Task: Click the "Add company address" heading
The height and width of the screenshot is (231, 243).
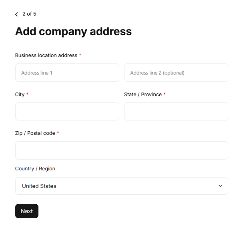Action: tap(73, 31)
